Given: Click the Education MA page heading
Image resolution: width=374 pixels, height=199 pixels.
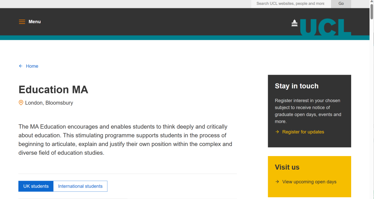Looking at the screenshot, I should [53, 90].
